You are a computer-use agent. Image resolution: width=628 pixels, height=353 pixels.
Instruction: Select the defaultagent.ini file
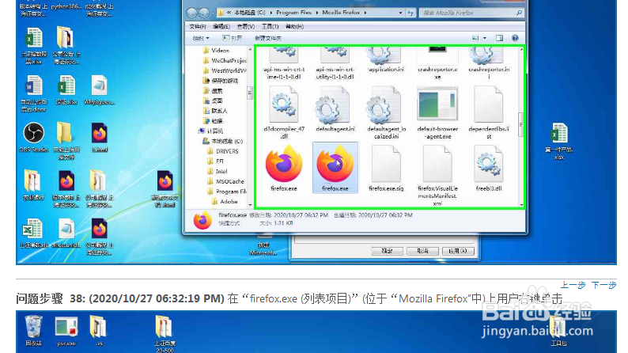tap(335, 109)
